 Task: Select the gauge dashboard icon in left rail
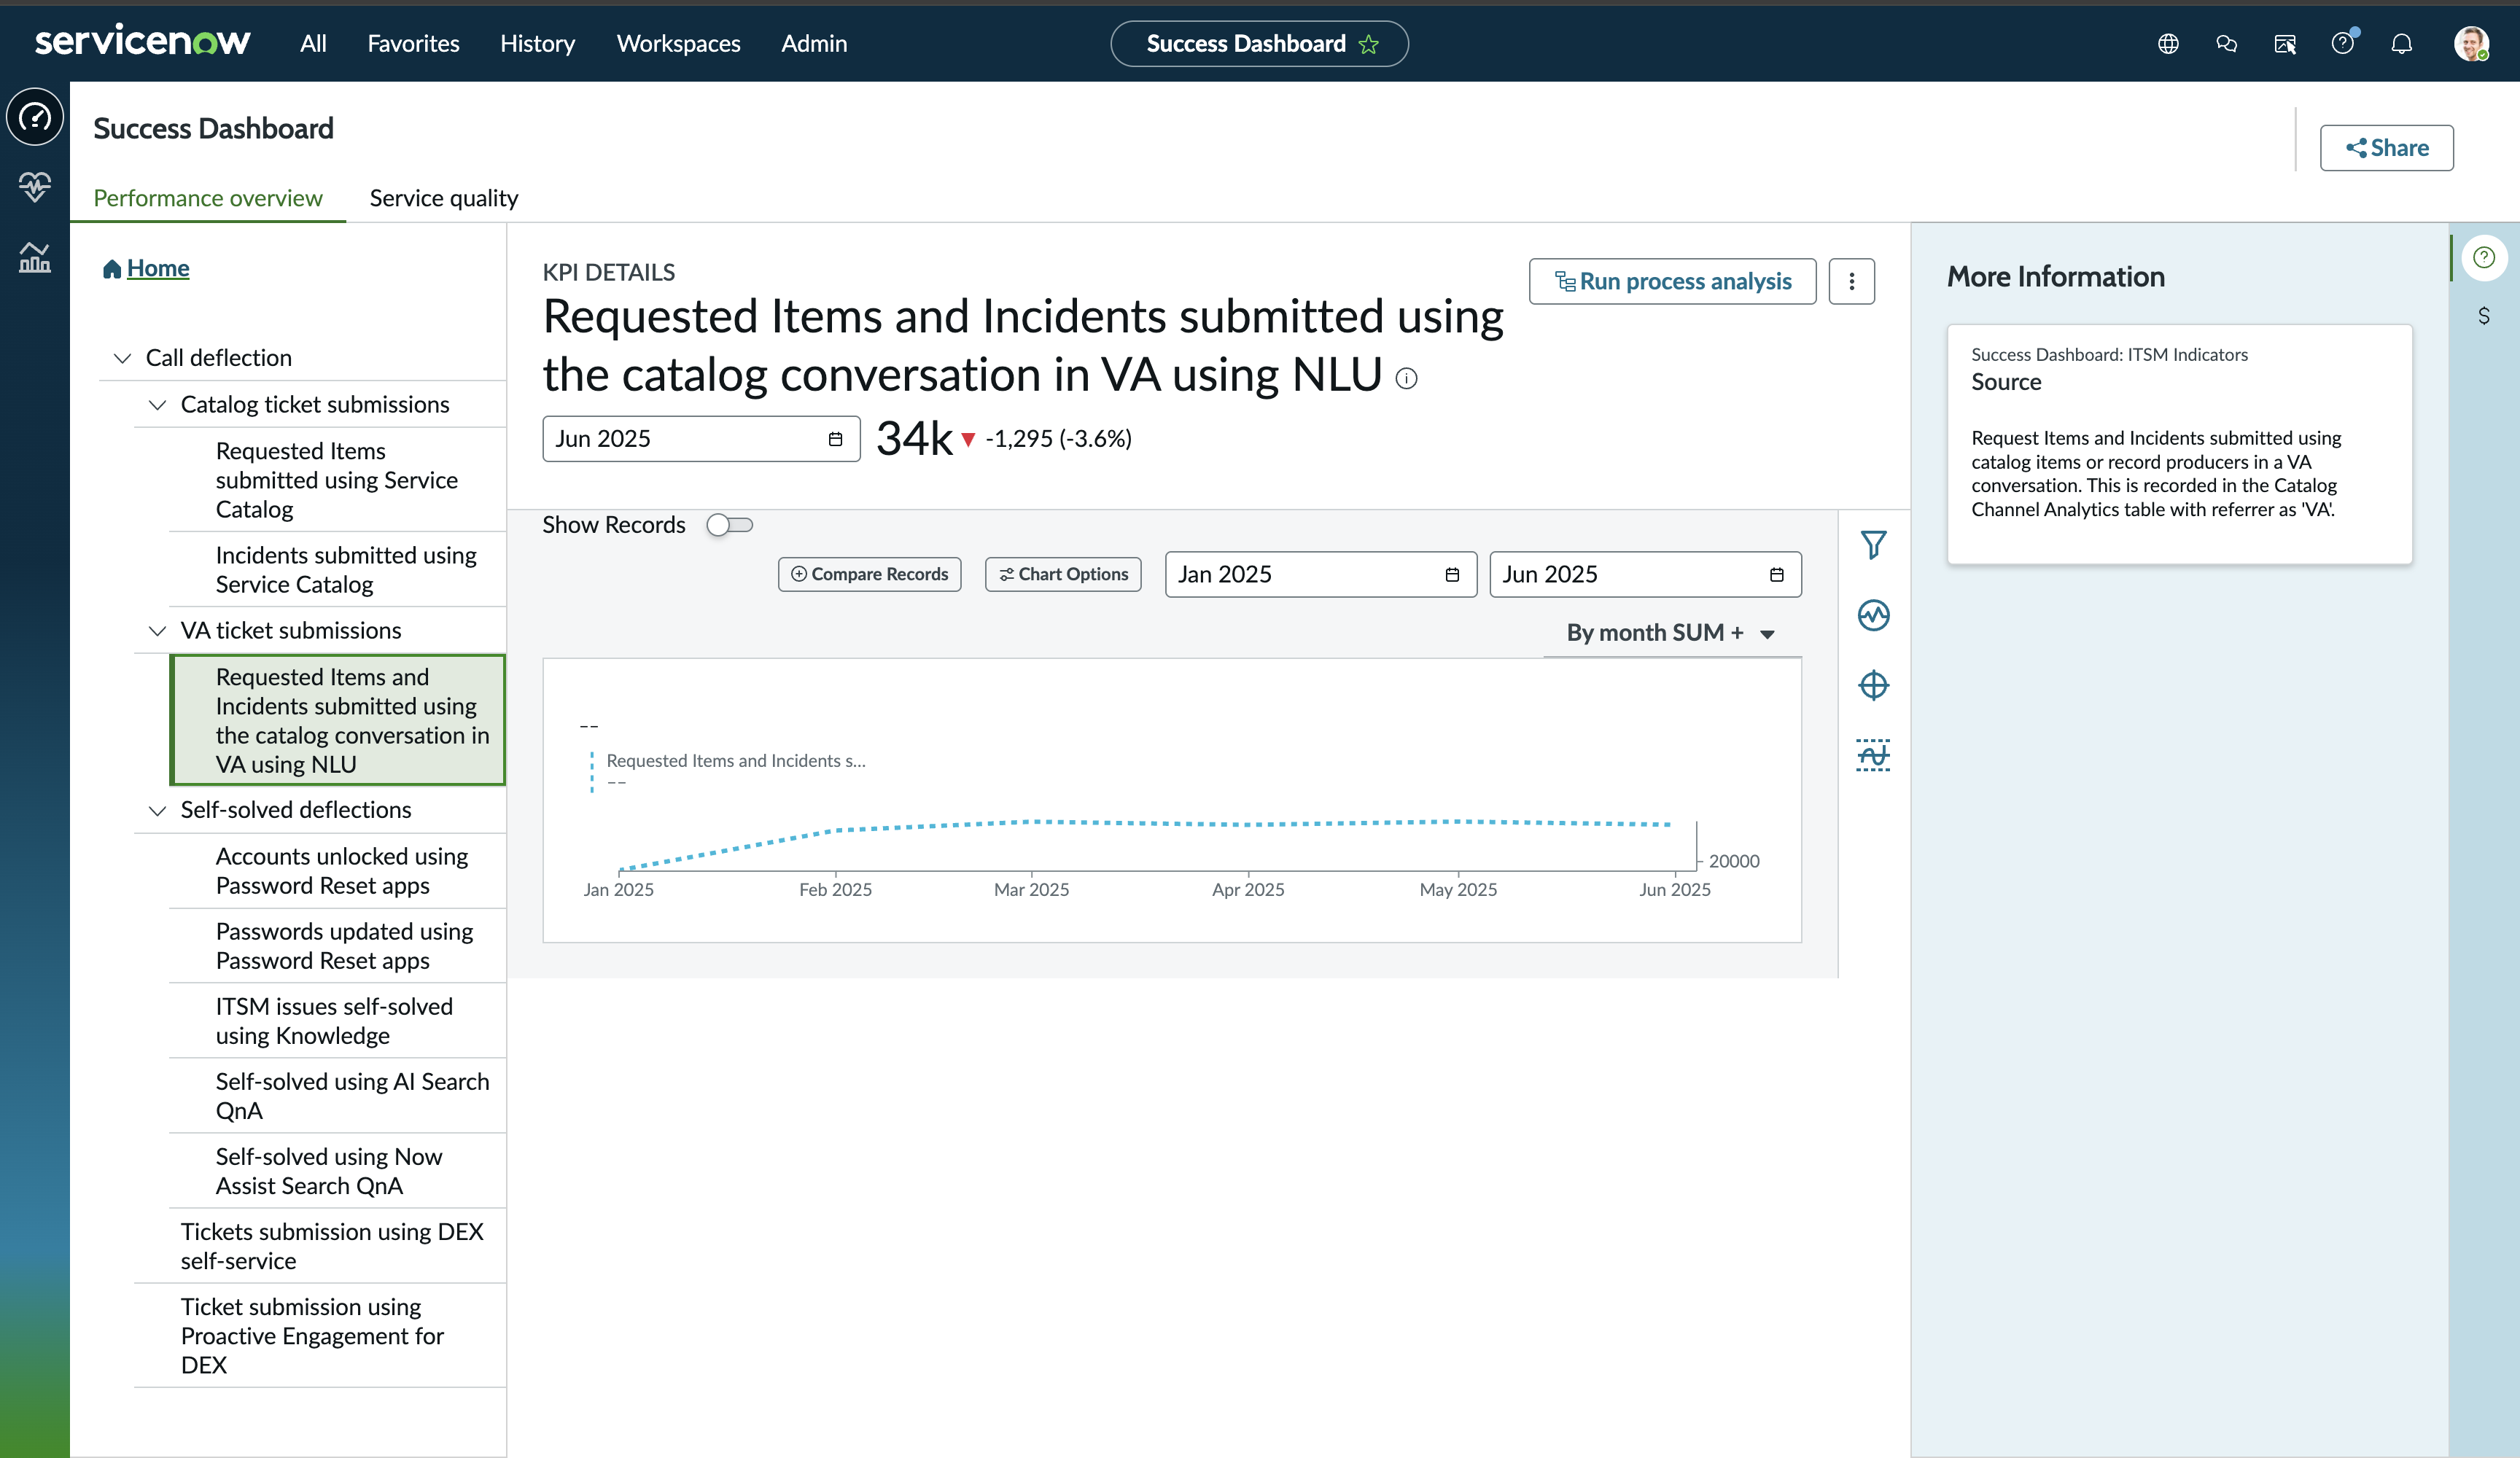pos(35,117)
